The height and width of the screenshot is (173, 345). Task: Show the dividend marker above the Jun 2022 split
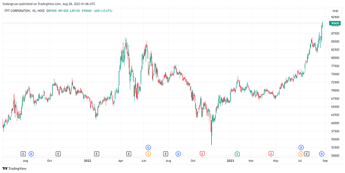[148, 148]
